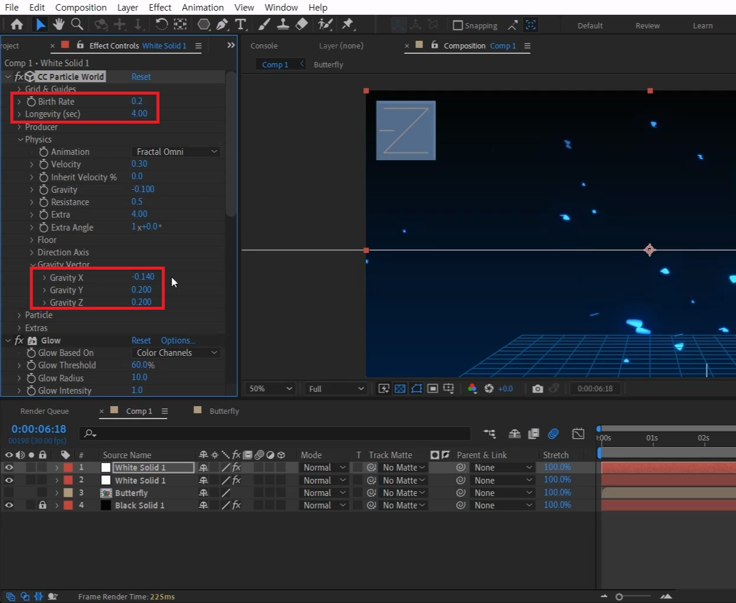Click the Reset Exposure icon in viewer

click(x=489, y=388)
